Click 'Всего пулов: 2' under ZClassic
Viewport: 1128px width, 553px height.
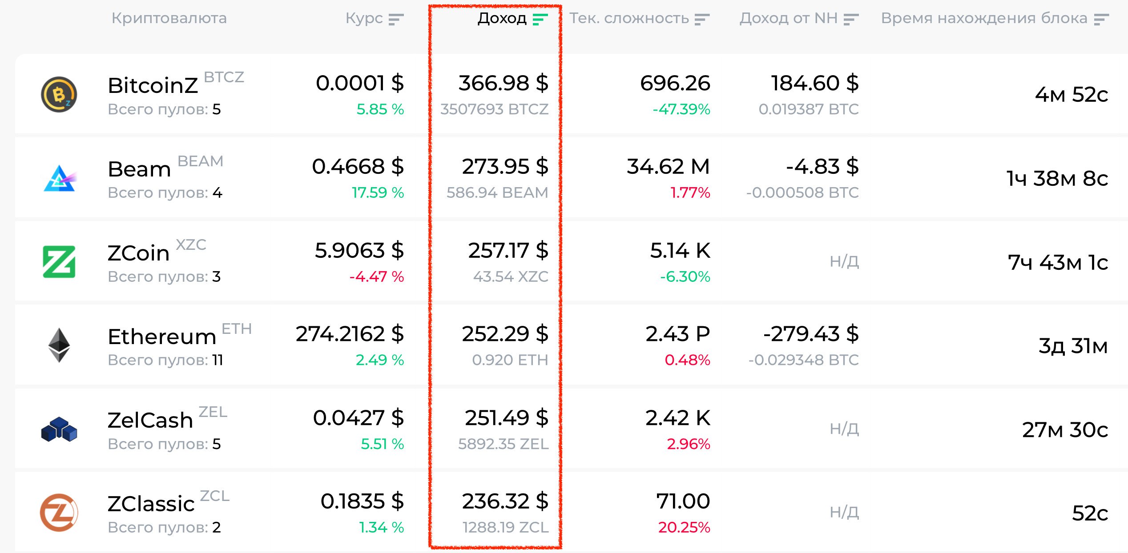coord(165,528)
